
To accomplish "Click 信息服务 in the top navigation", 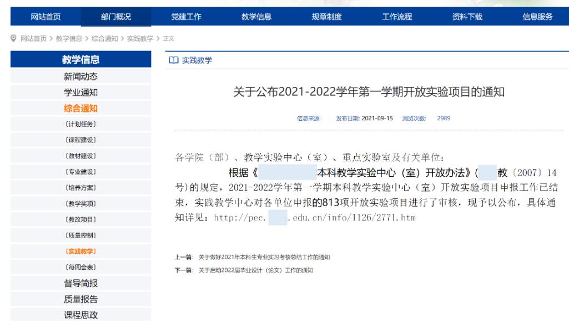I will point(537,17).
